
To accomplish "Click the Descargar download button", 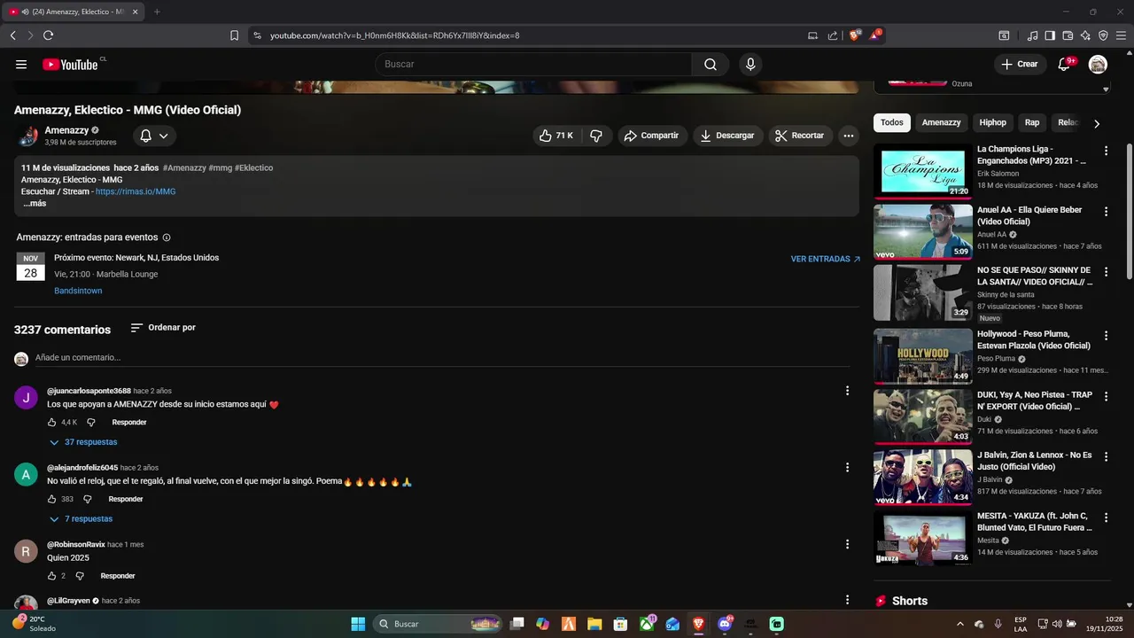I will click(x=727, y=136).
